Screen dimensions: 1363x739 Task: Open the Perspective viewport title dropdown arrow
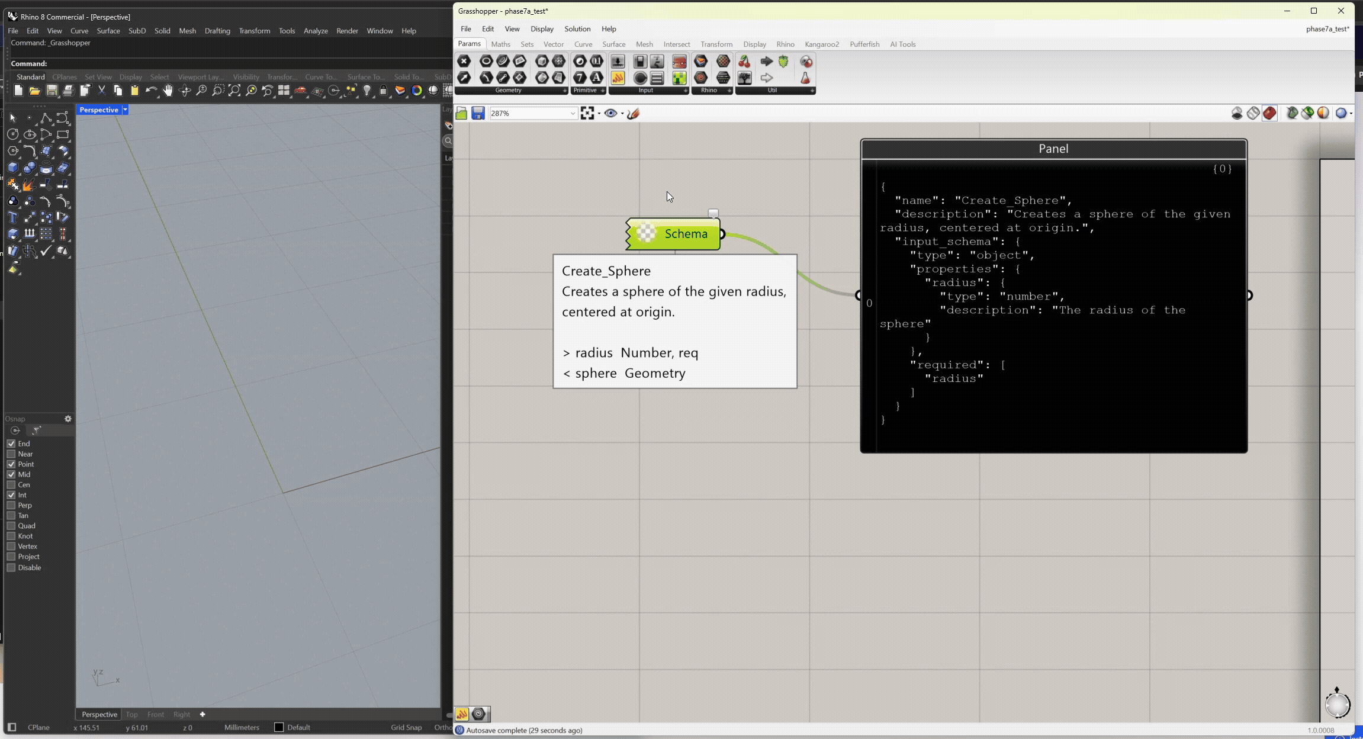pos(125,110)
